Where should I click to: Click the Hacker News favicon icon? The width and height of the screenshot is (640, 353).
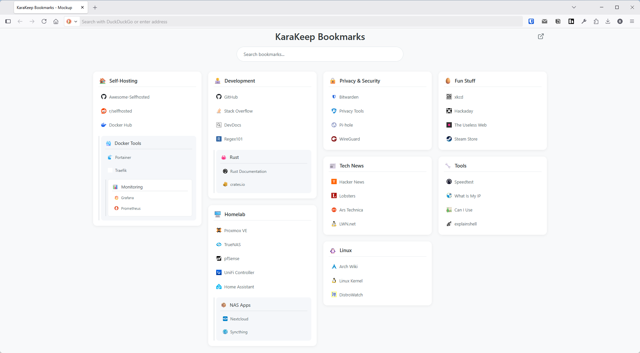pyautogui.click(x=334, y=182)
